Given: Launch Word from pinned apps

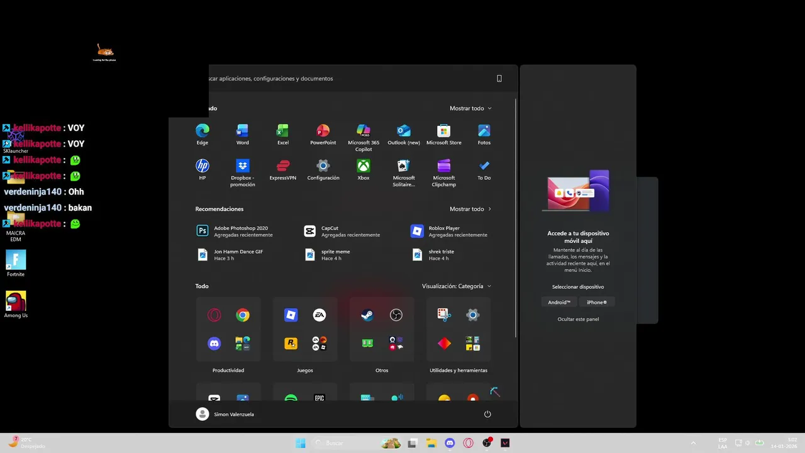Looking at the screenshot, I should point(242,135).
